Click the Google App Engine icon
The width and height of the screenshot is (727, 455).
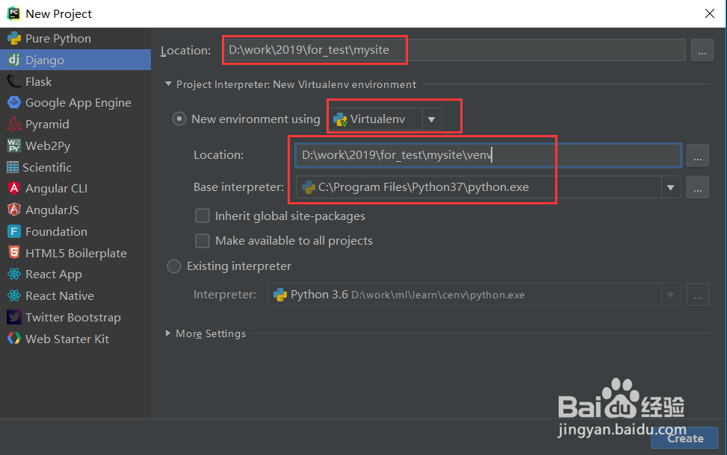pyautogui.click(x=13, y=103)
